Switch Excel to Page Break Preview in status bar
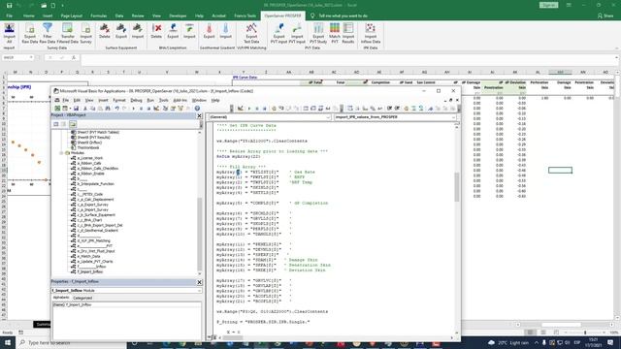The image size is (621, 349). [556, 333]
